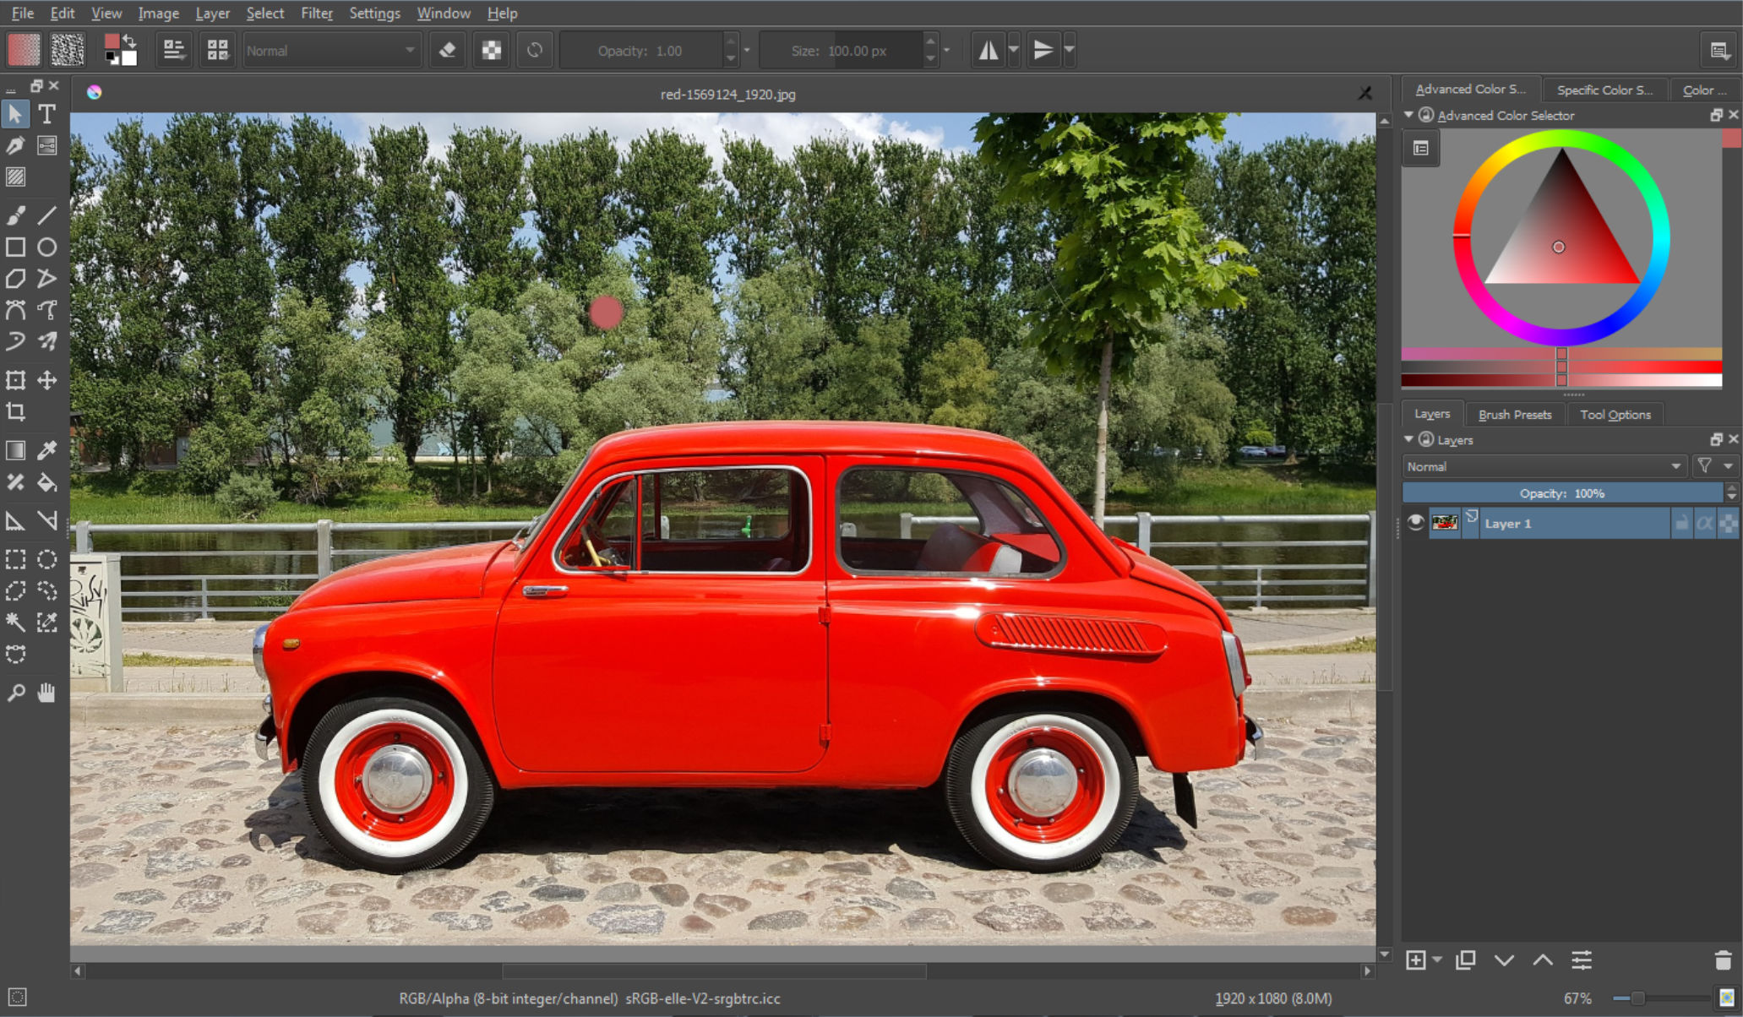The height and width of the screenshot is (1017, 1743).
Task: Open brush blending mode Normal dropdown
Action: pos(330,51)
